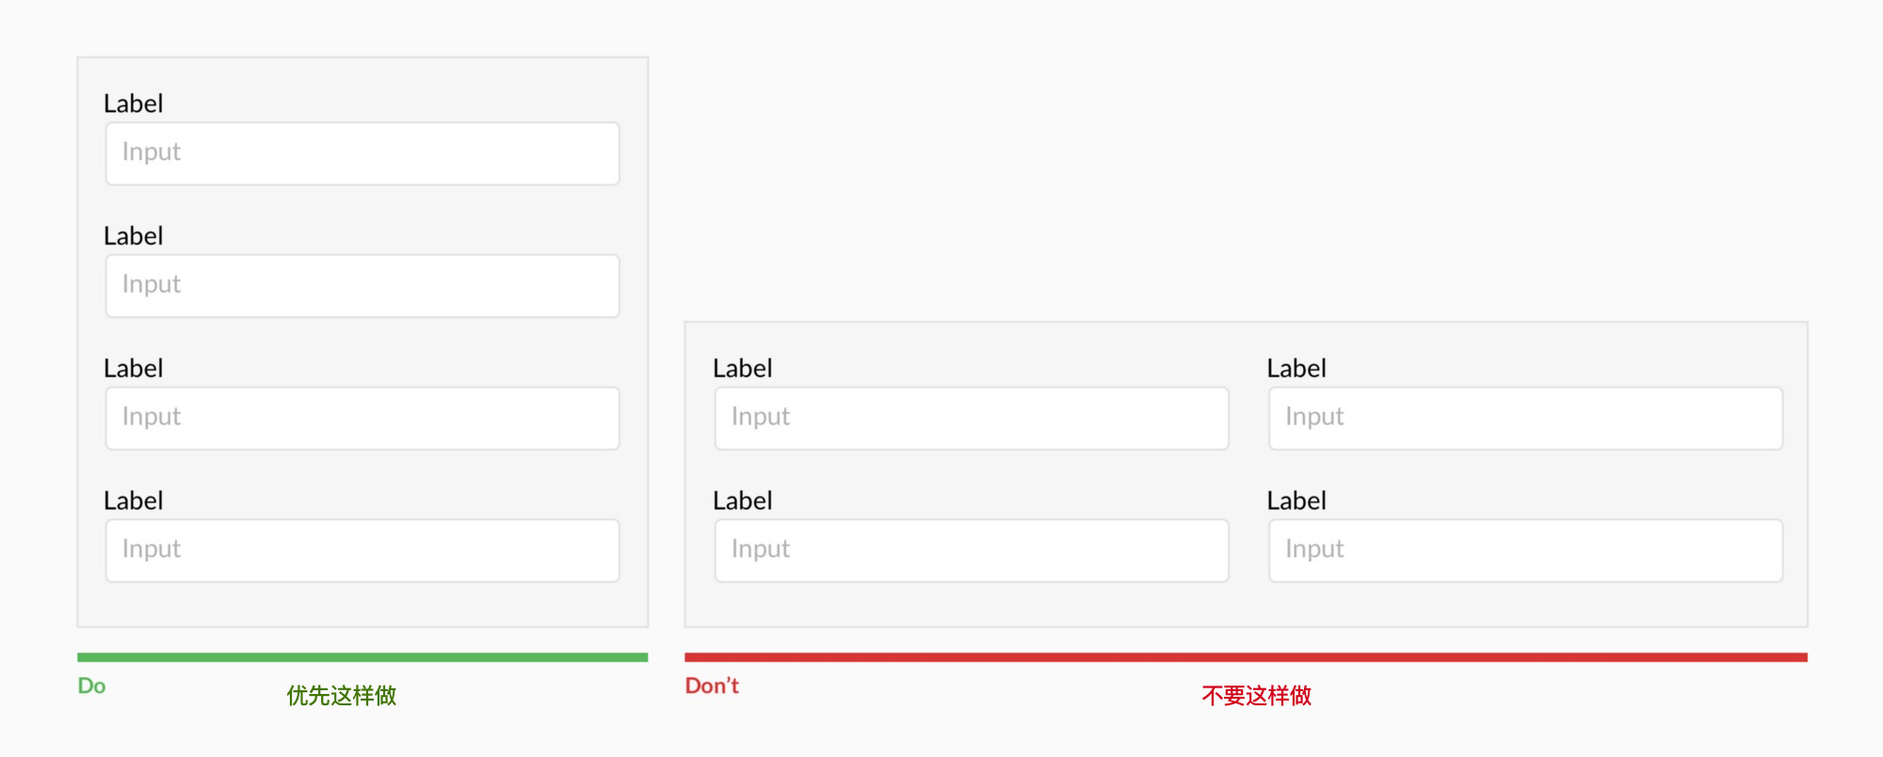Click the red Don't caption
The image size is (1883, 757).
(x=712, y=686)
